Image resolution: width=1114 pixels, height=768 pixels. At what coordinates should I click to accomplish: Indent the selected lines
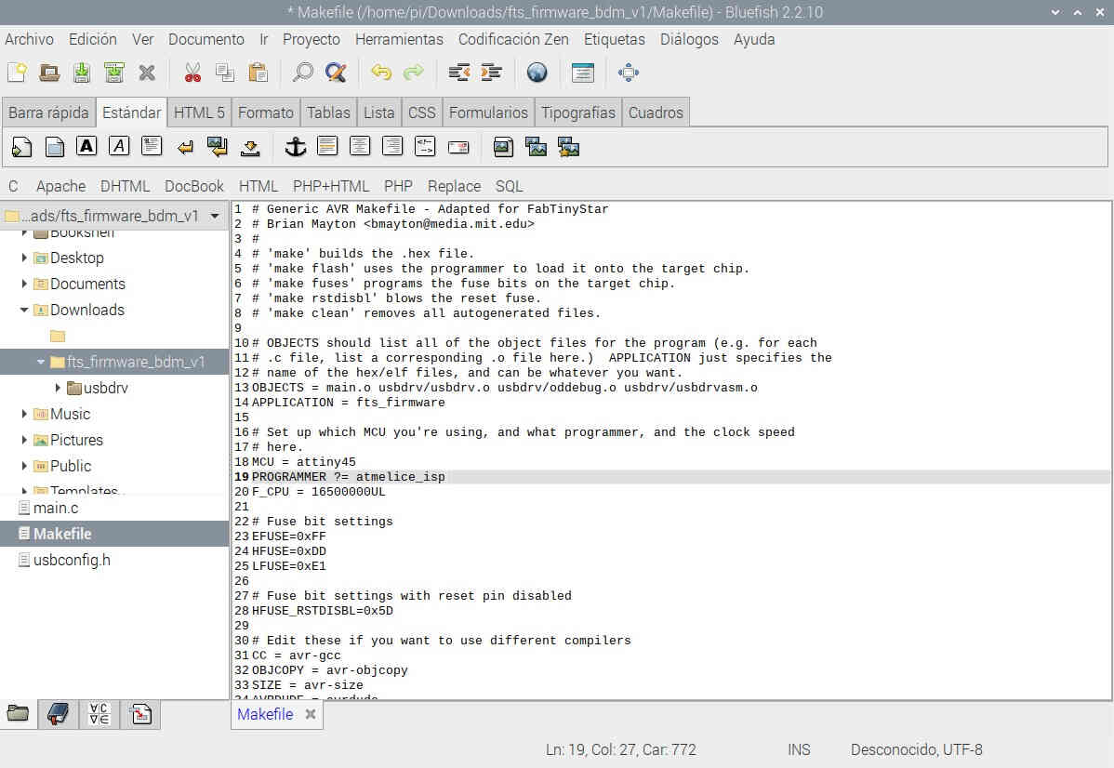(x=492, y=72)
